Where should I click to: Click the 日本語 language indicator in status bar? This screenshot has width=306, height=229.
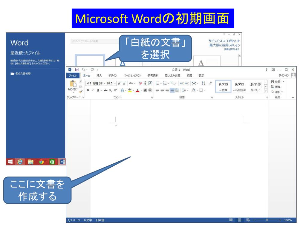pyautogui.click(x=100, y=220)
